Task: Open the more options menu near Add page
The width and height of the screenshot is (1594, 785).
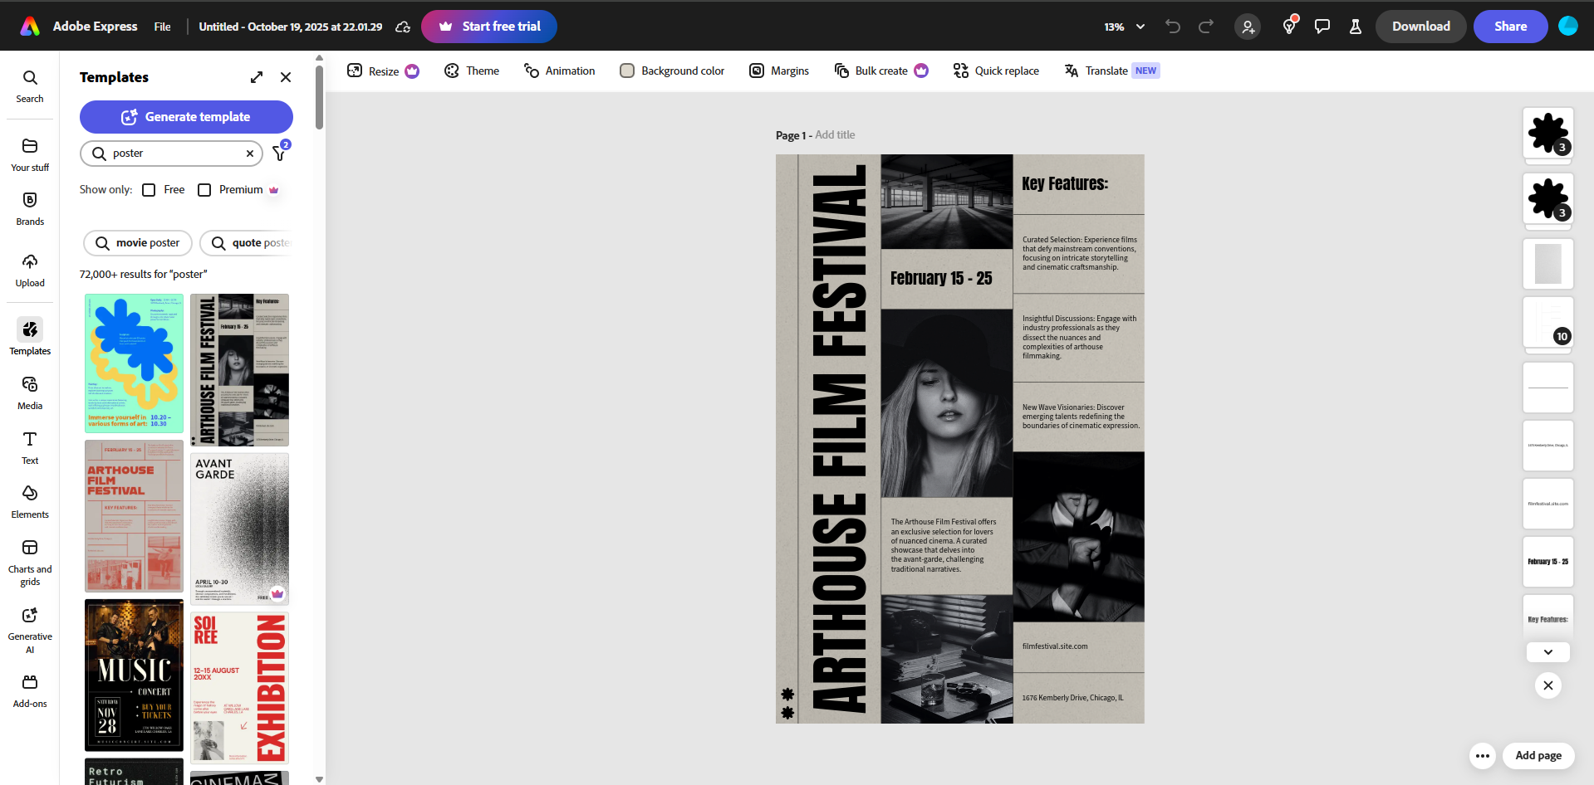Action: [x=1482, y=756]
